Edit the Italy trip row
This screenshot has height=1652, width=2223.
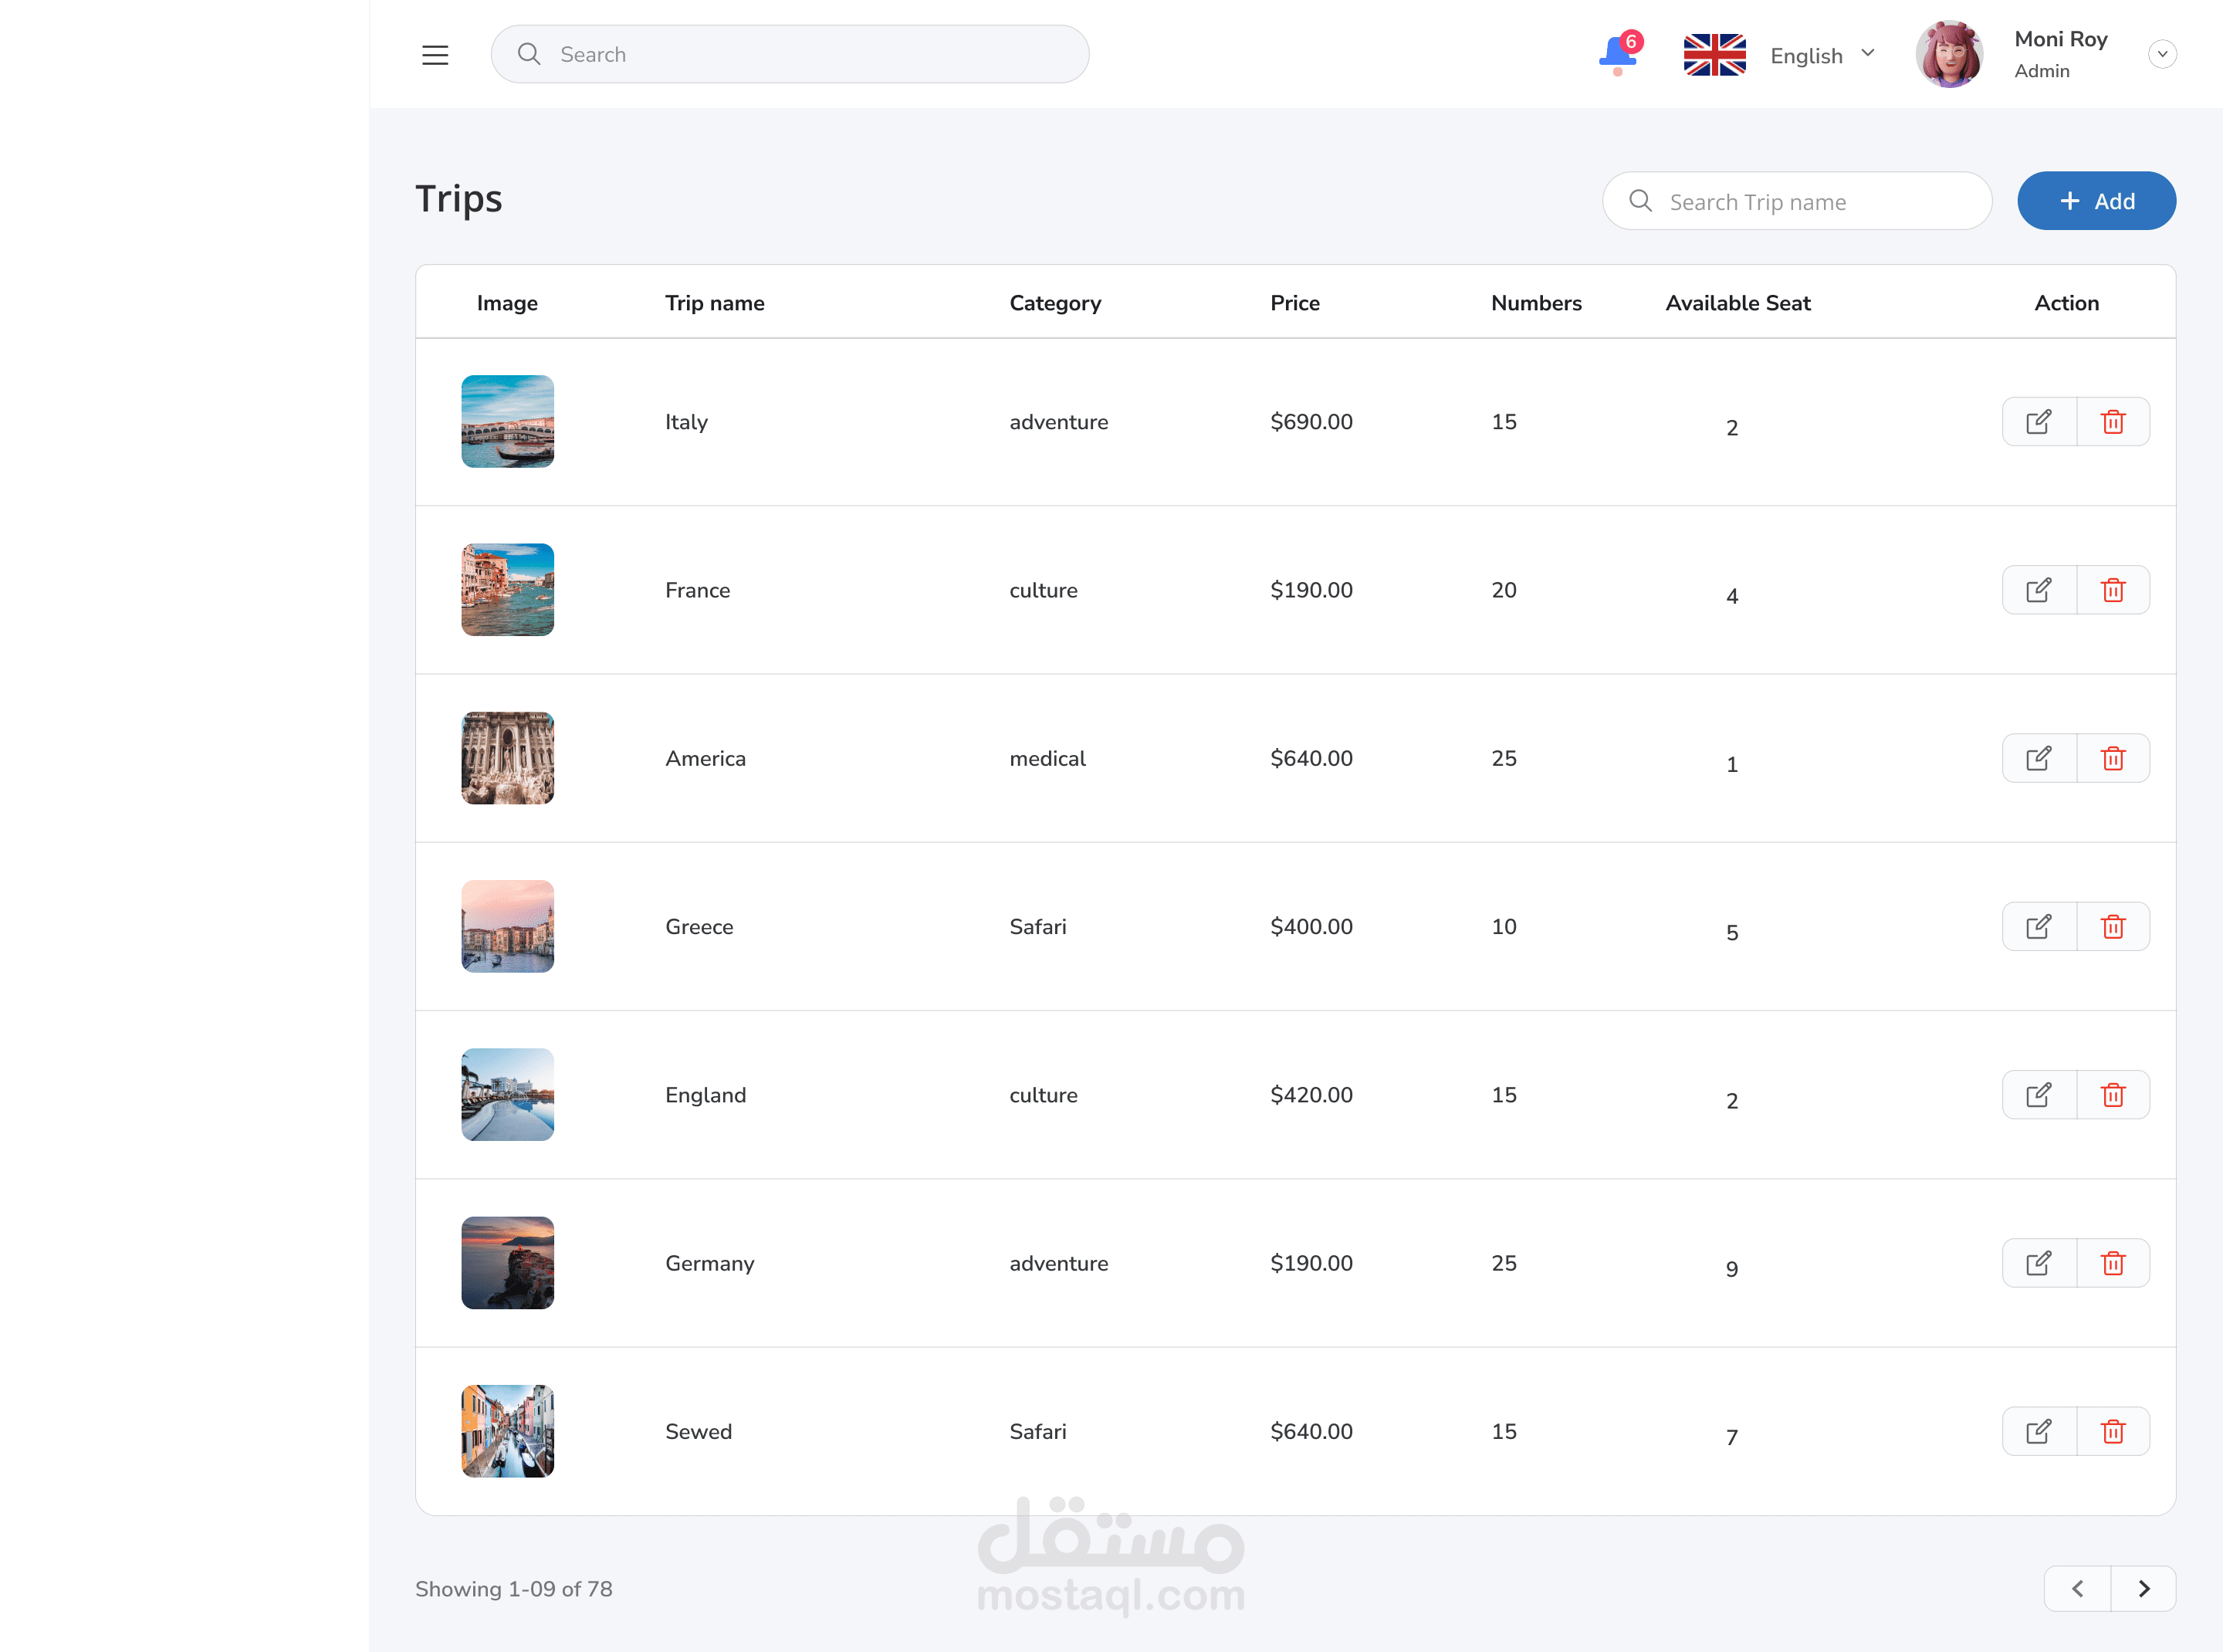pyautogui.click(x=2039, y=422)
